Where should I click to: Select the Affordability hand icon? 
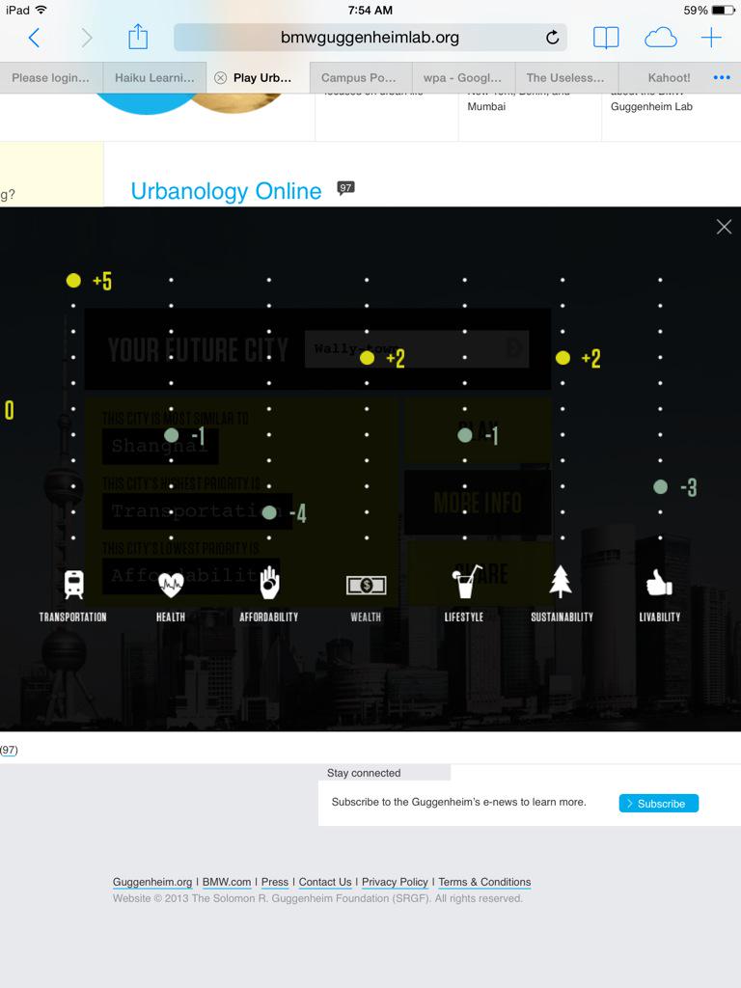[x=269, y=582]
